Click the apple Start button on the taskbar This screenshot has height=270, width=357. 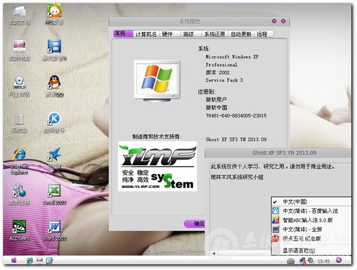(14, 260)
